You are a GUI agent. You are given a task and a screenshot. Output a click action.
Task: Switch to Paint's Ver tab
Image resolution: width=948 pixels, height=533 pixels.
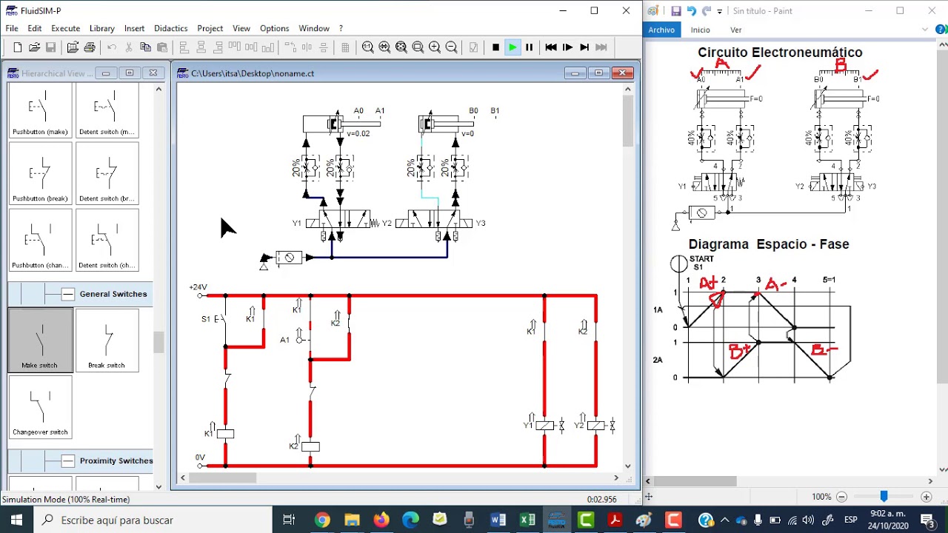(x=736, y=30)
